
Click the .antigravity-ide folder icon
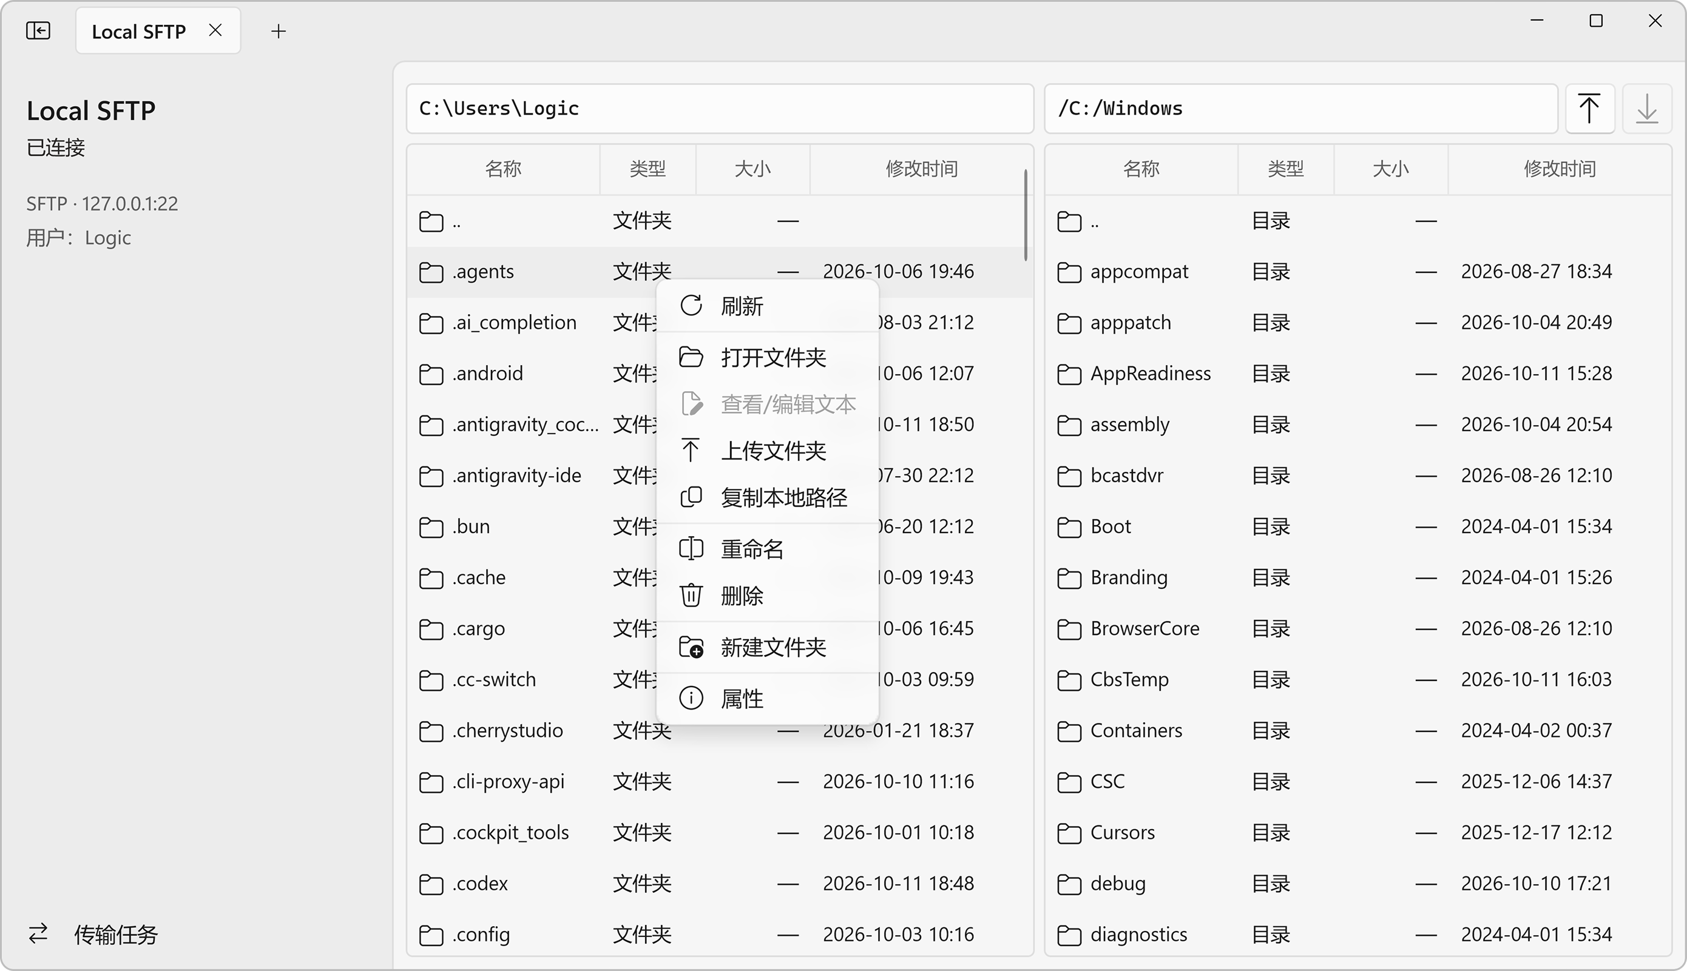point(431,476)
